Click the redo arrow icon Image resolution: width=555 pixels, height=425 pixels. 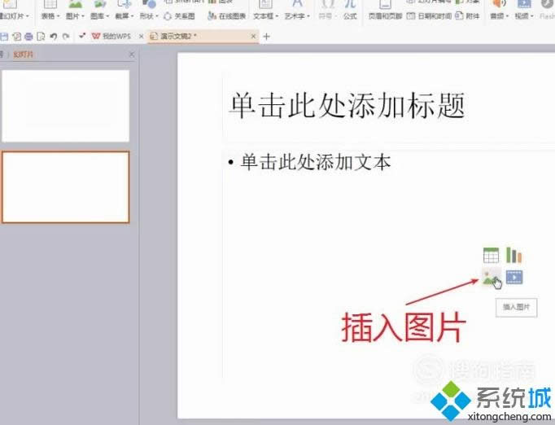[66, 37]
